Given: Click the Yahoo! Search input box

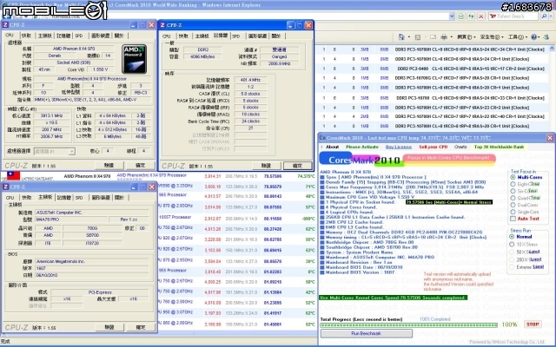Looking at the screenshot, I should [513, 16].
